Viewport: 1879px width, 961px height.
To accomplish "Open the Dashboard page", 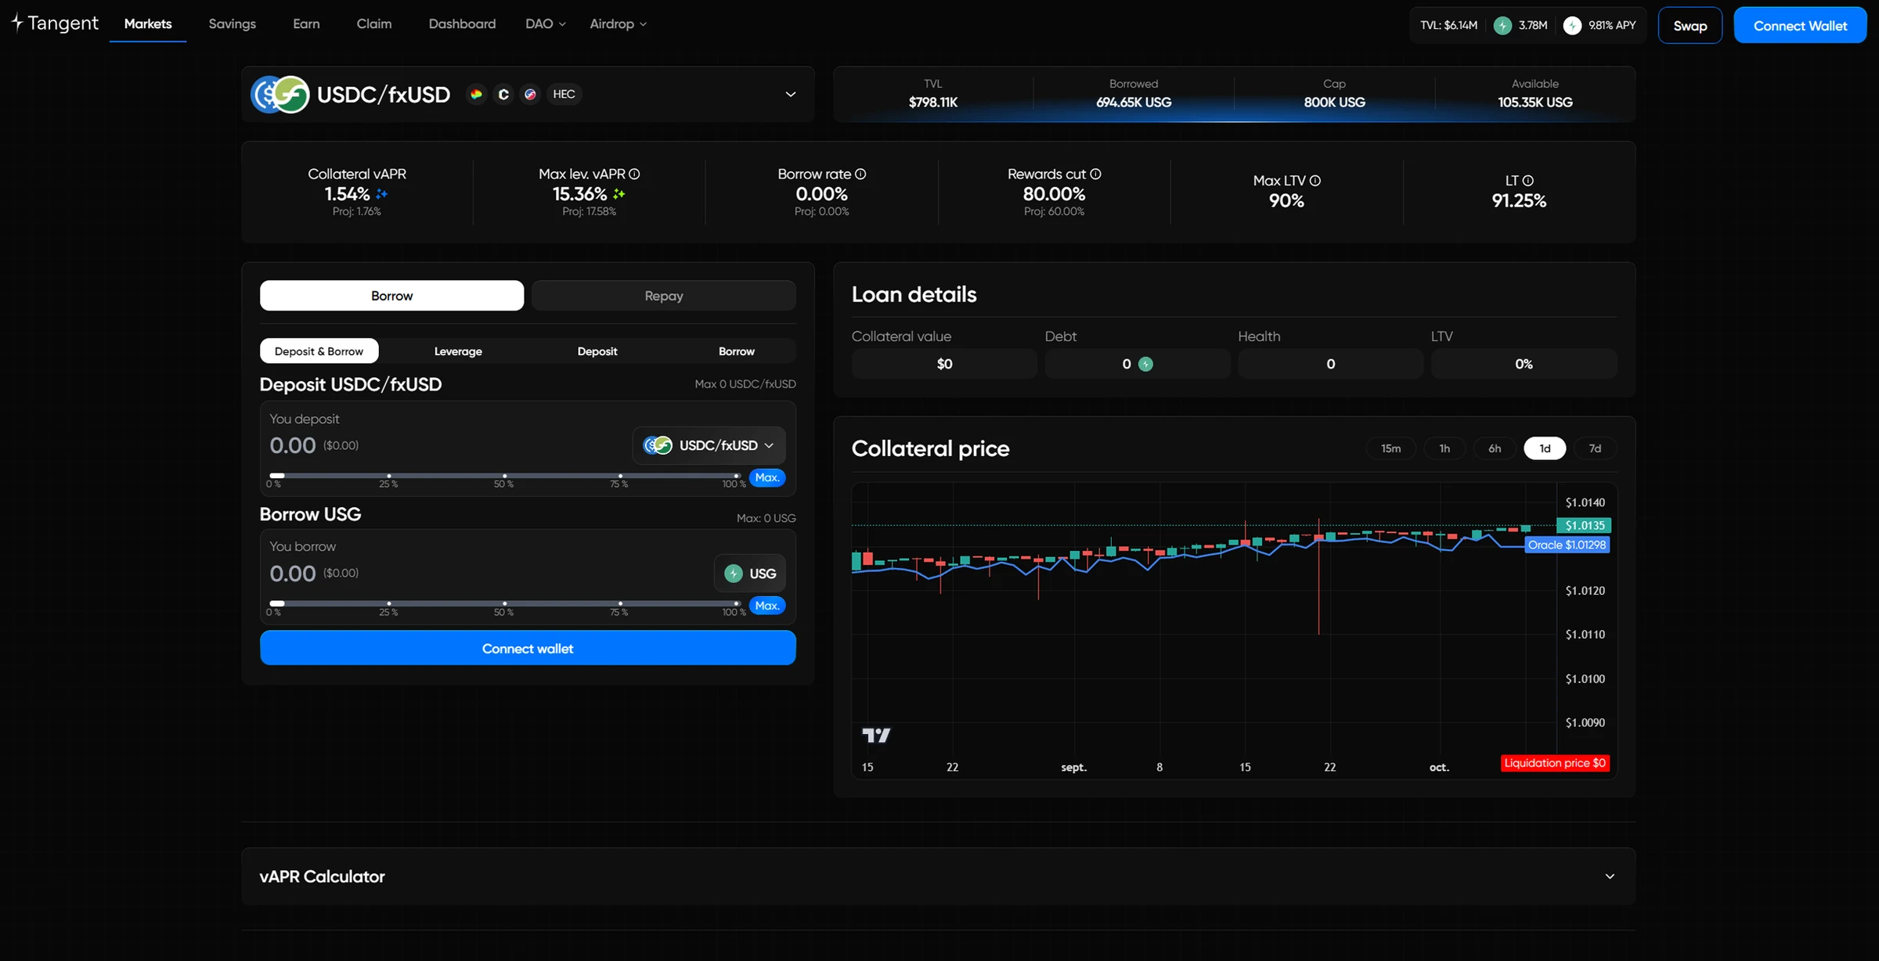I will click(x=462, y=24).
